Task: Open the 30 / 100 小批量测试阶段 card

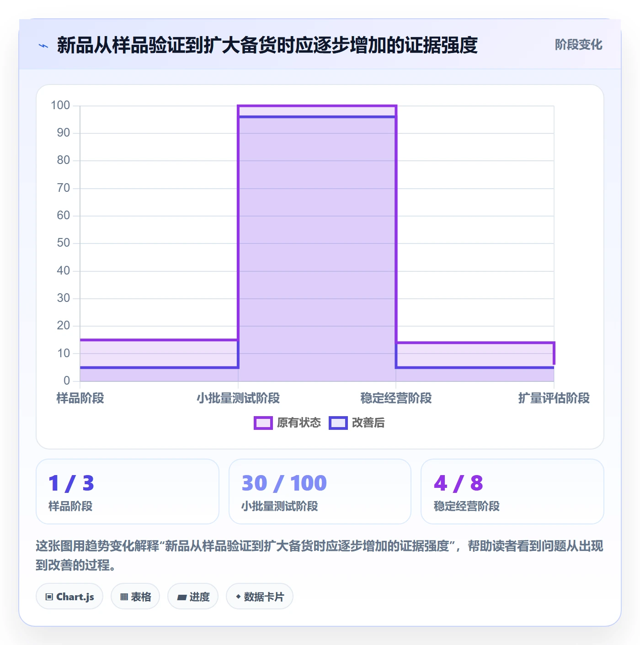Action: pos(320,492)
